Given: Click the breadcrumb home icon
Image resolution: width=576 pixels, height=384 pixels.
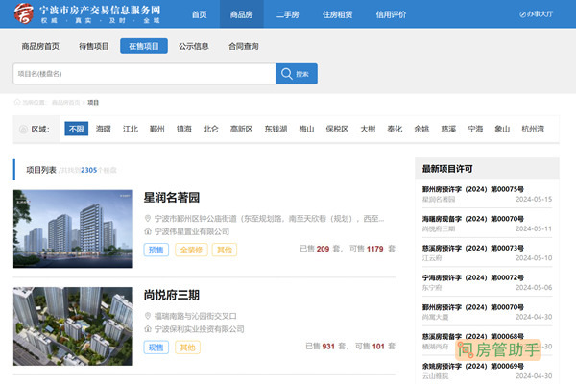Looking at the screenshot, I should tap(17, 102).
